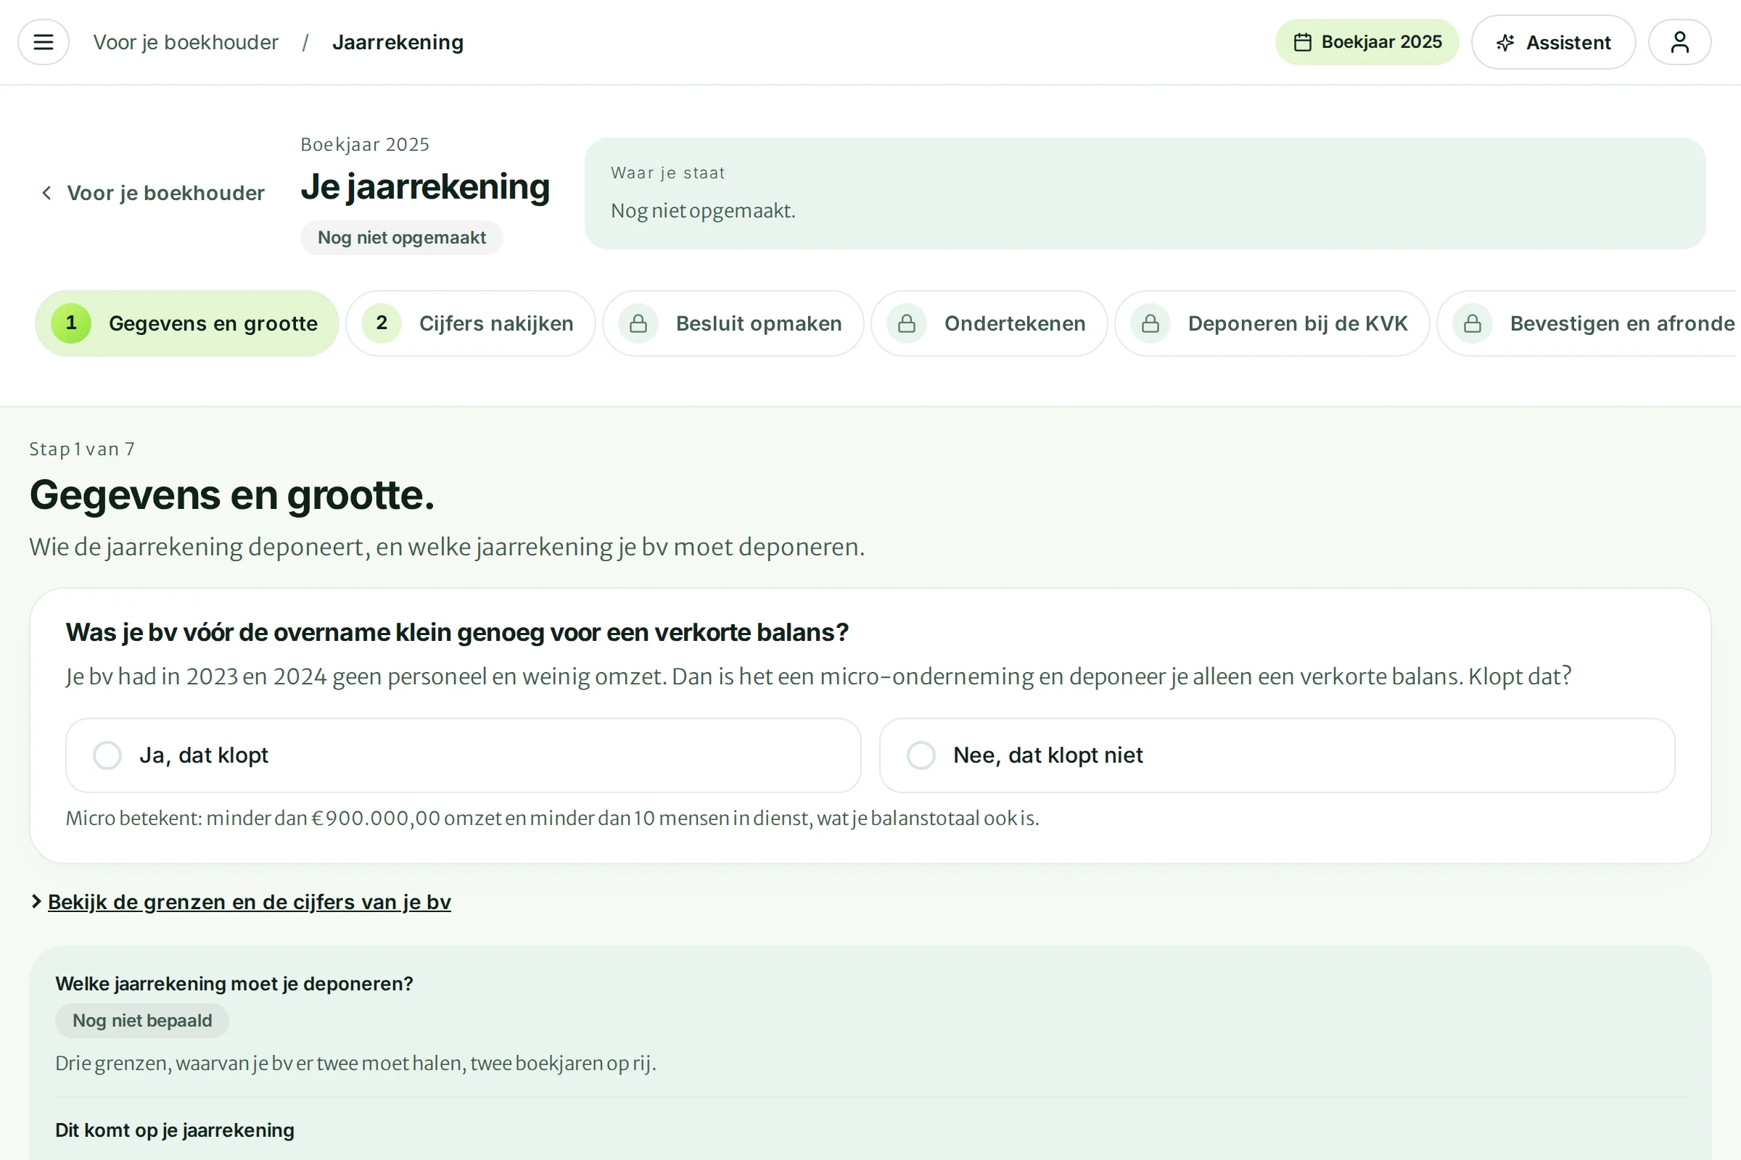Viewport: 1741px width, 1160px height.
Task: Click 'Dit komt op je jaarrekening' heading
Action: pos(175,1130)
